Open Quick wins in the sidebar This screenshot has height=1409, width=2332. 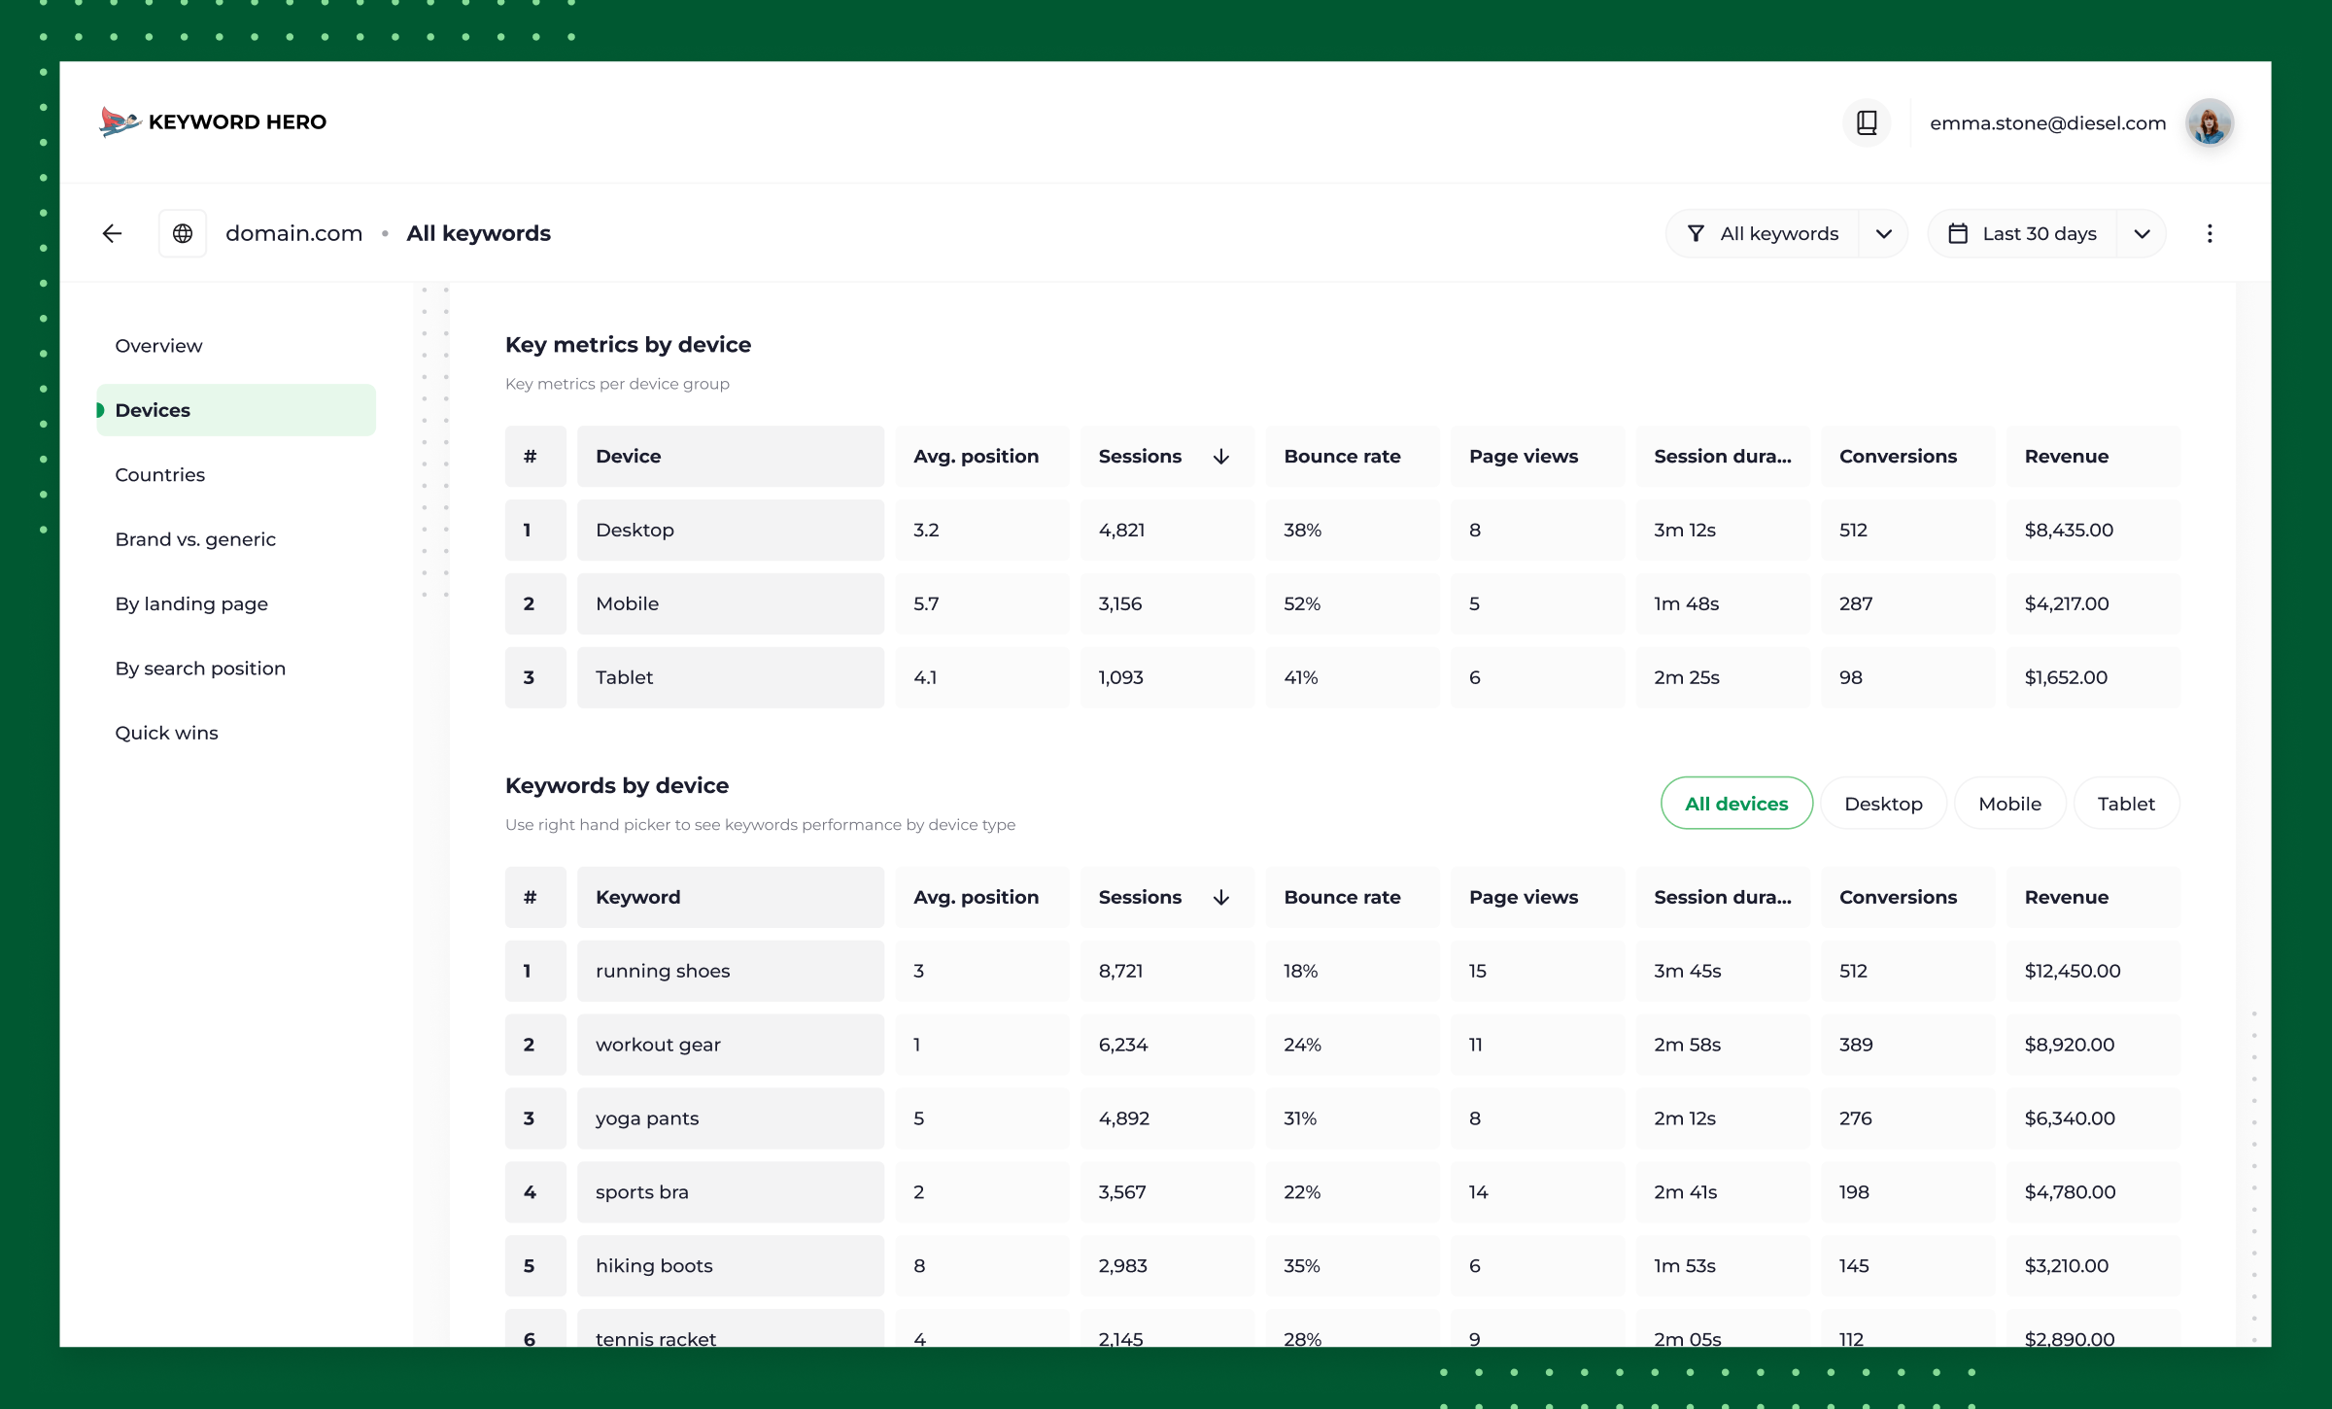point(236,733)
